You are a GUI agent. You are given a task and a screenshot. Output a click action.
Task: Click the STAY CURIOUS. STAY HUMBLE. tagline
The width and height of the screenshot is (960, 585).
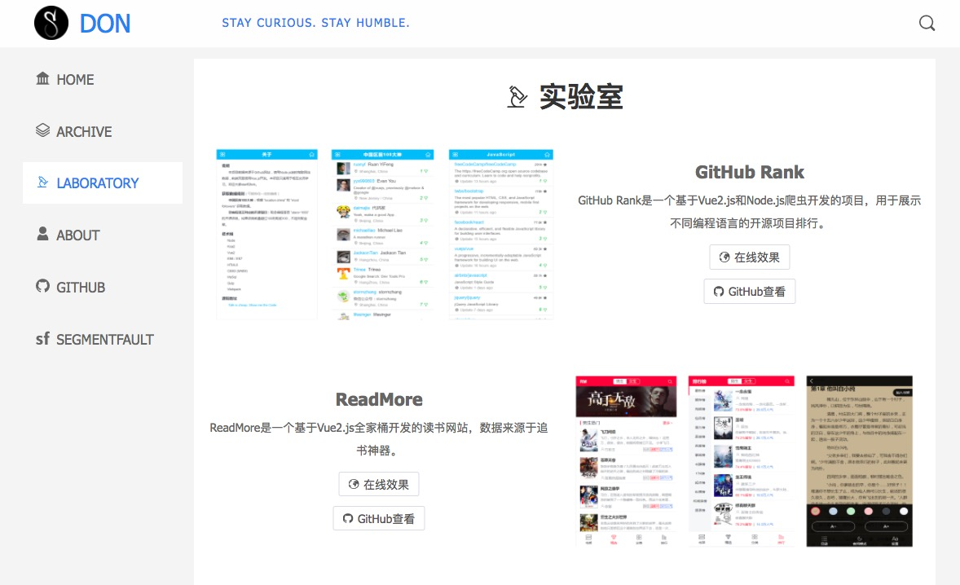click(316, 23)
